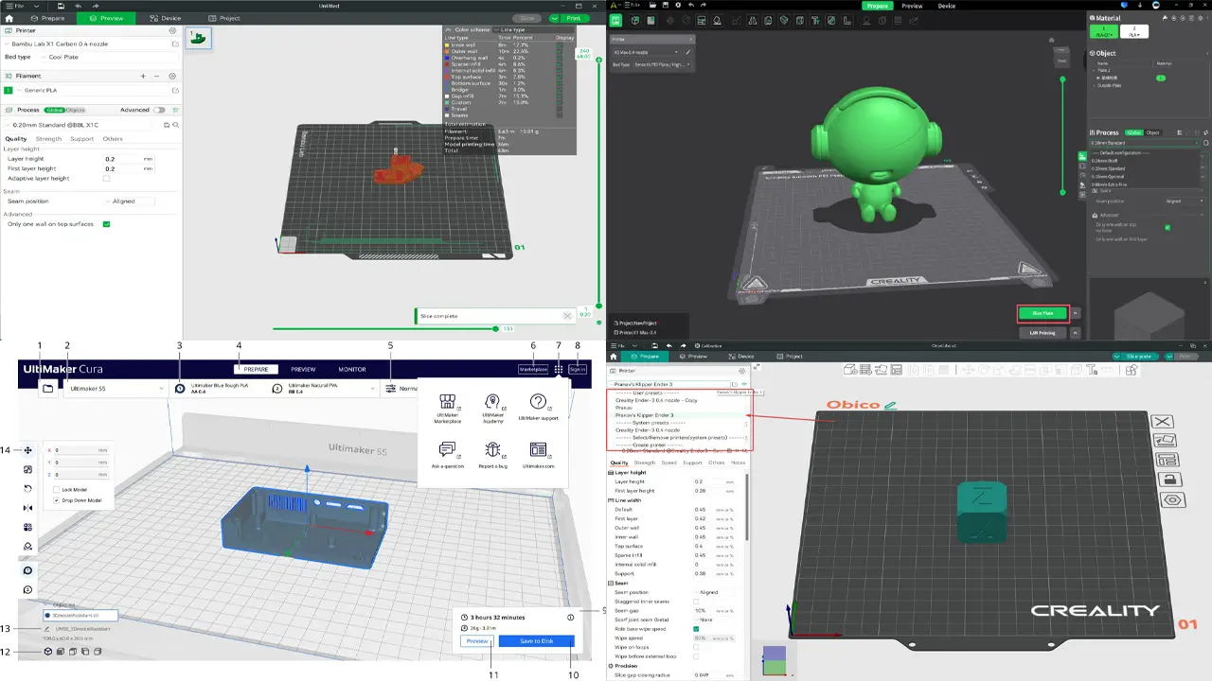
Task: Open Report a bug in Cura panel
Action: [491, 453]
